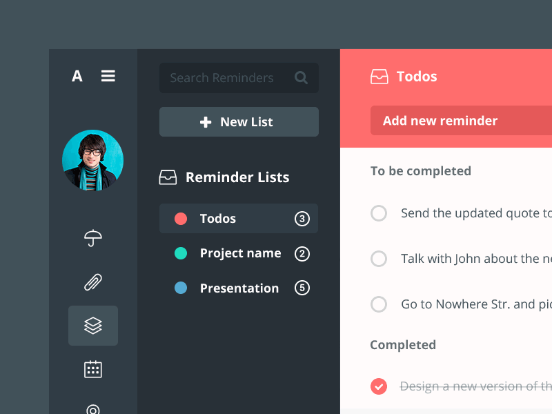The image size is (552, 414).
Task: Select the umbrella sidebar icon
Action: tap(93, 238)
